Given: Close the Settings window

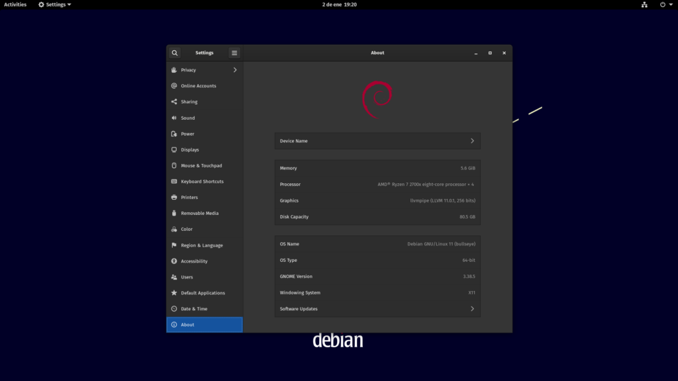Looking at the screenshot, I should pyautogui.click(x=504, y=53).
